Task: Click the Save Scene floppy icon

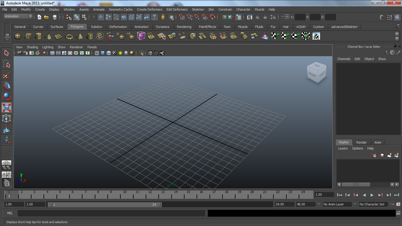Action: [54, 17]
